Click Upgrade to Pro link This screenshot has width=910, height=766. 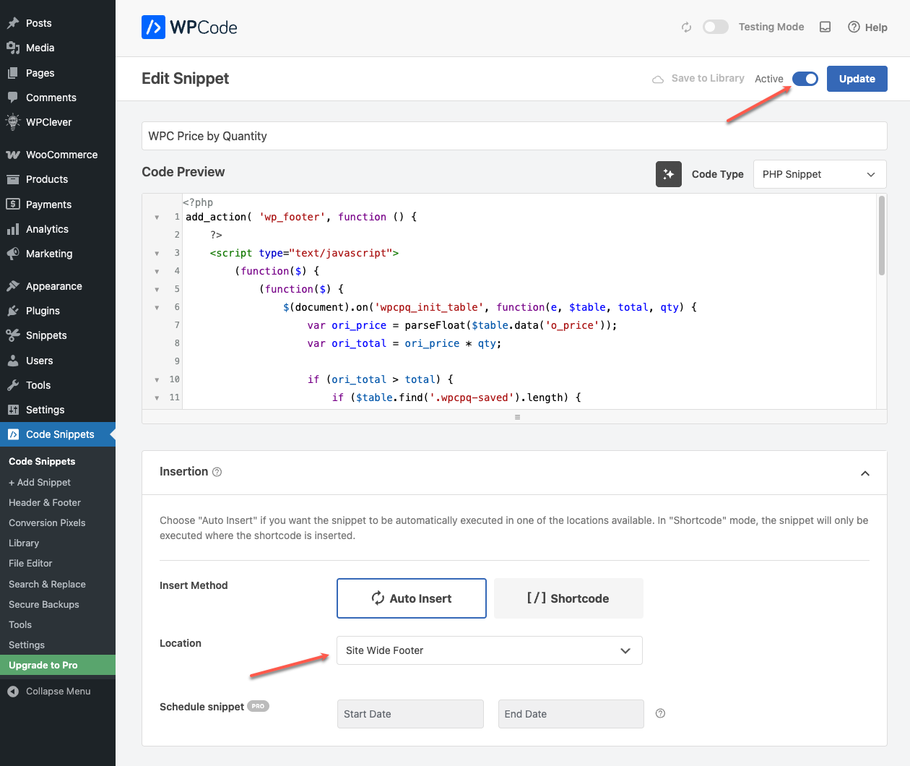pos(58,665)
